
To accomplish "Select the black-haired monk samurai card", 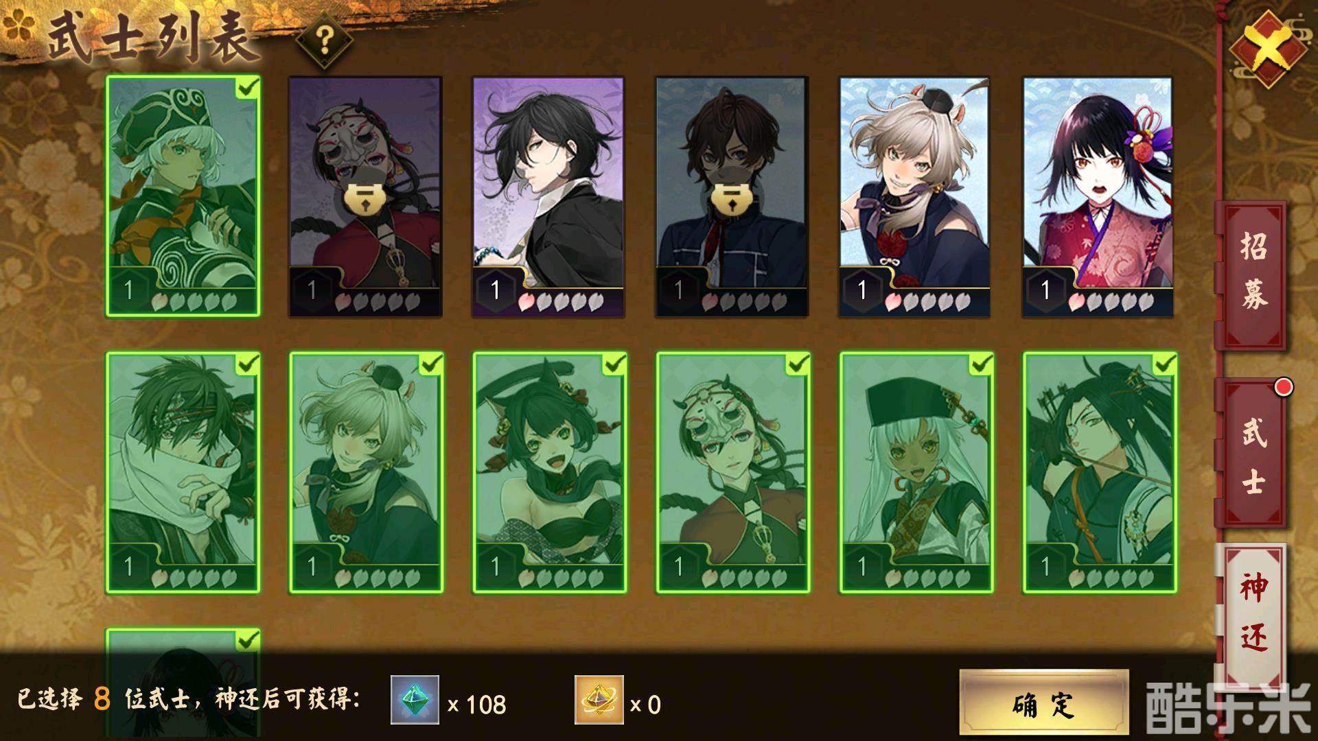I will point(548,197).
